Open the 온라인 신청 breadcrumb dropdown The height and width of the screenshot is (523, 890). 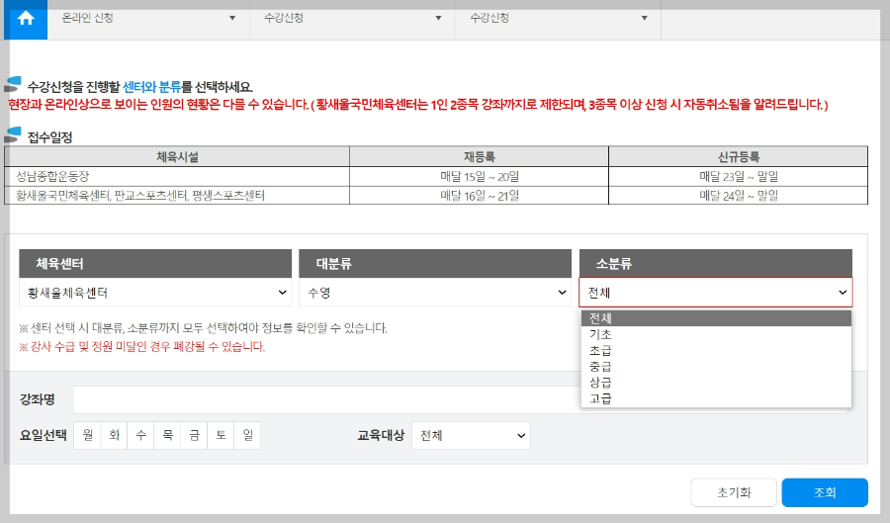point(148,18)
